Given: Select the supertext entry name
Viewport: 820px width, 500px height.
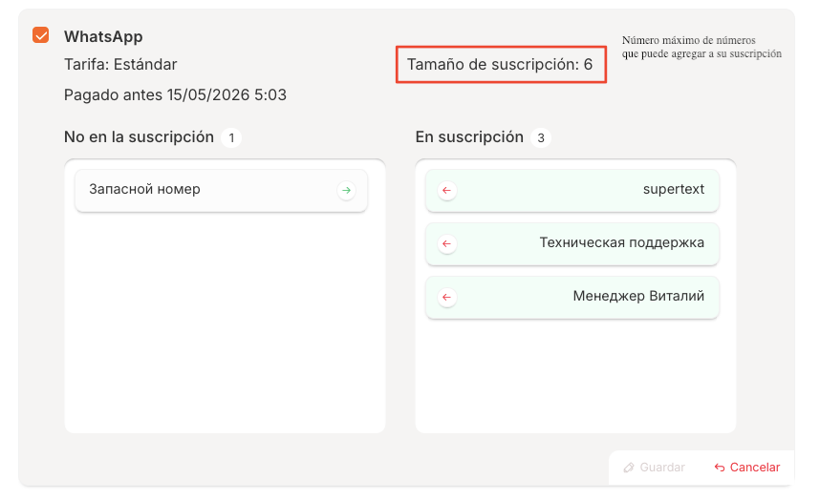Looking at the screenshot, I should (673, 189).
